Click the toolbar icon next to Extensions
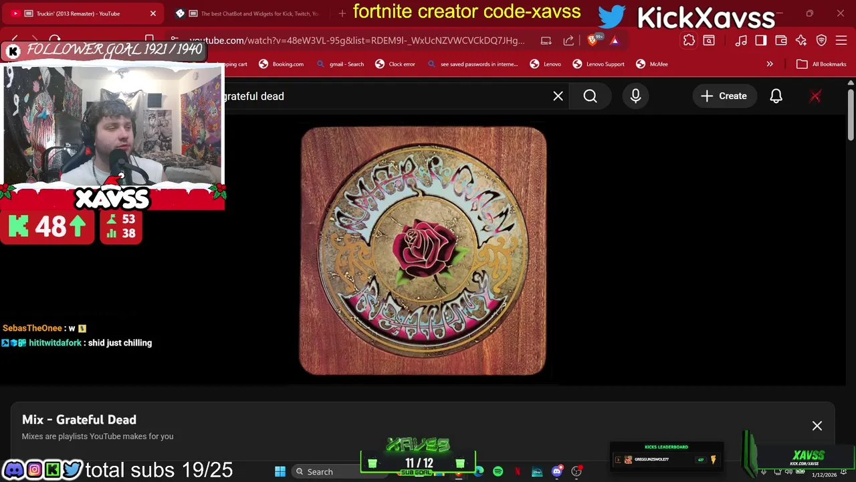This screenshot has height=482, width=856. click(x=709, y=41)
